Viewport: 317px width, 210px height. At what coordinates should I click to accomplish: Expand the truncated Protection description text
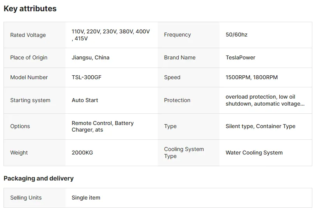tap(265, 100)
